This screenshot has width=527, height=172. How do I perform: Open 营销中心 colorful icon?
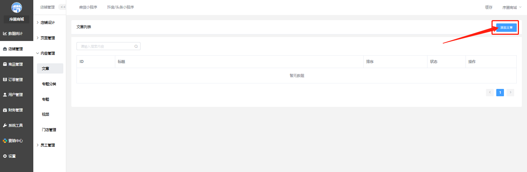pos(5,141)
